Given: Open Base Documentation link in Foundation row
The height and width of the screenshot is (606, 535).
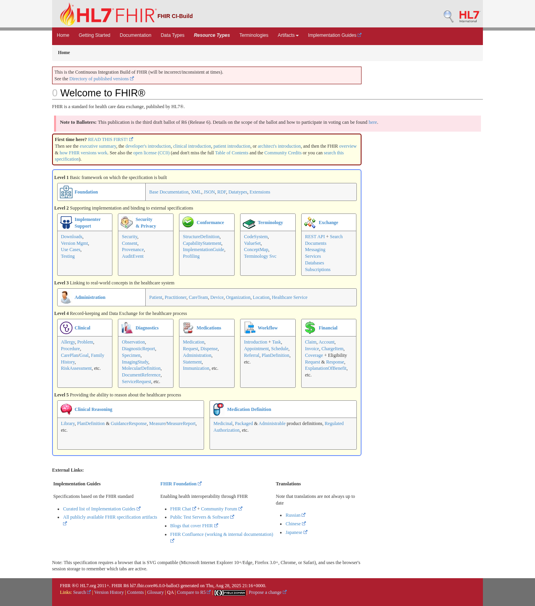Looking at the screenshot, I should 169,192.
